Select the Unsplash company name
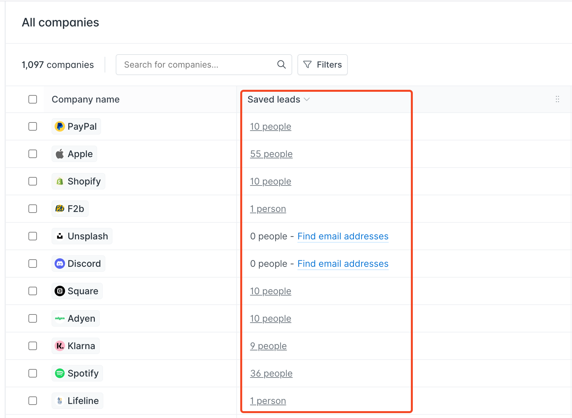572x418 pixels. coord(88,236)
